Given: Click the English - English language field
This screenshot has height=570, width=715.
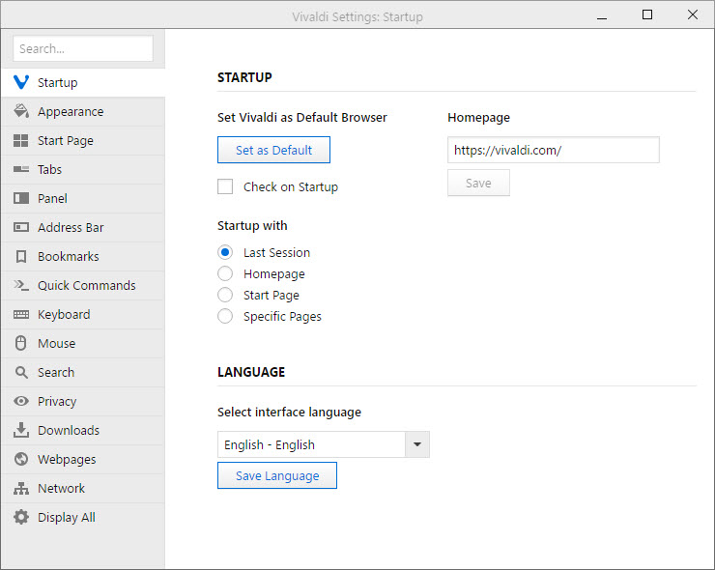Looking at the screenshot, I should point(311,444).
